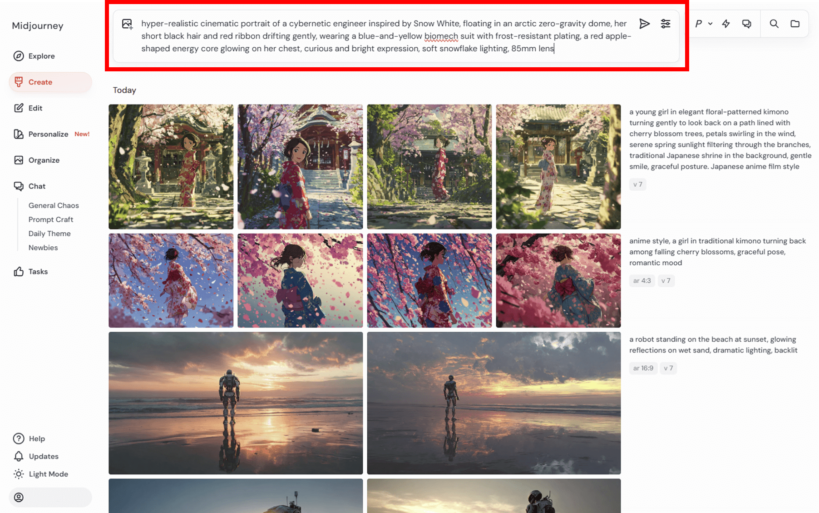The width and height of the screenshot is (819, 513).
Task: Open Prompt Craft chat room
Action: [x=51, y=219]
